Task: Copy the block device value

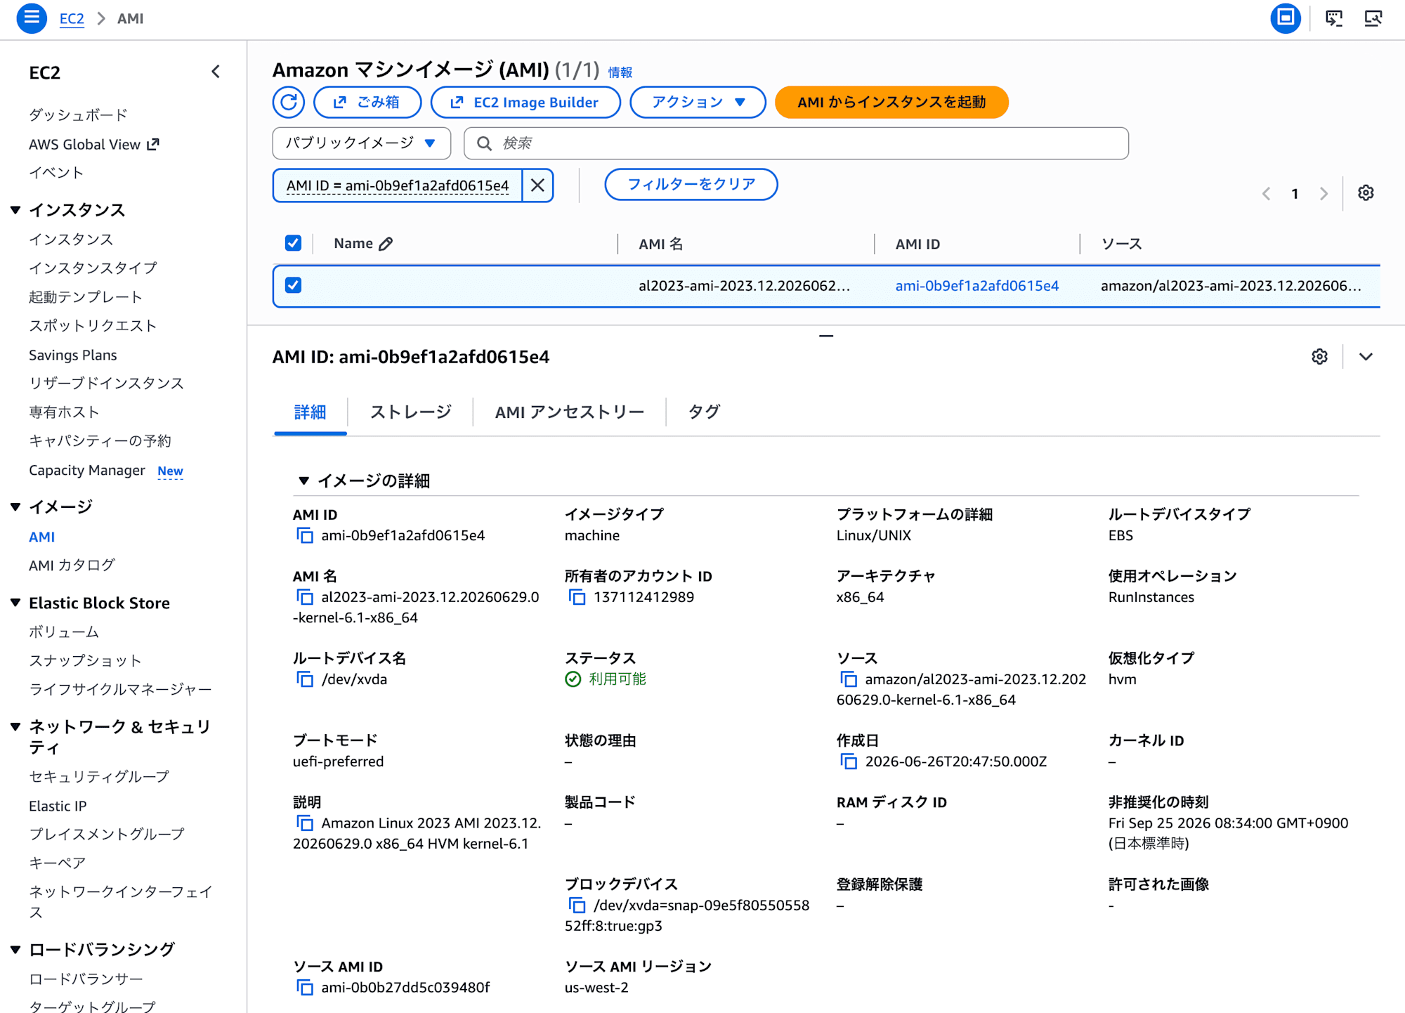Action: pyautogui.click(x=577, y=906)
